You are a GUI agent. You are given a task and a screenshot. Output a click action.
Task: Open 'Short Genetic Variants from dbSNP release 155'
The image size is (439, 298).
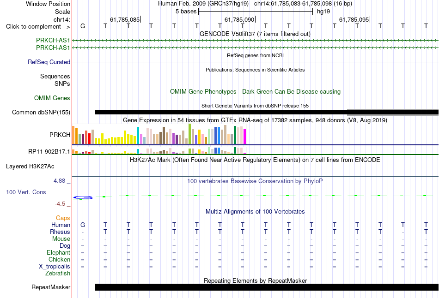(255, 106)
